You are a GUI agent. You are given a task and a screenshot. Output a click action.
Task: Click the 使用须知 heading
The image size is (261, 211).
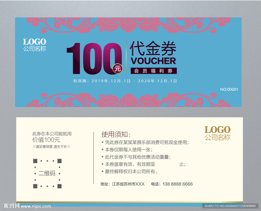(116, 134)
